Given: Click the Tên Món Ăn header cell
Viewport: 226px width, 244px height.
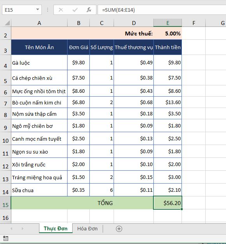Looking at the screenshot, I should coord(39,47).
